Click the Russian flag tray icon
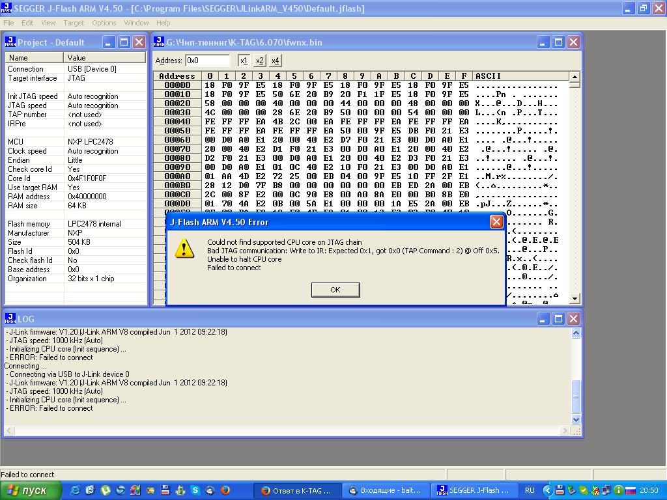 point(631,491)
